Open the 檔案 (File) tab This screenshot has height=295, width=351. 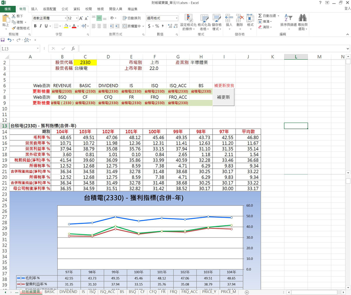[8, 9]
